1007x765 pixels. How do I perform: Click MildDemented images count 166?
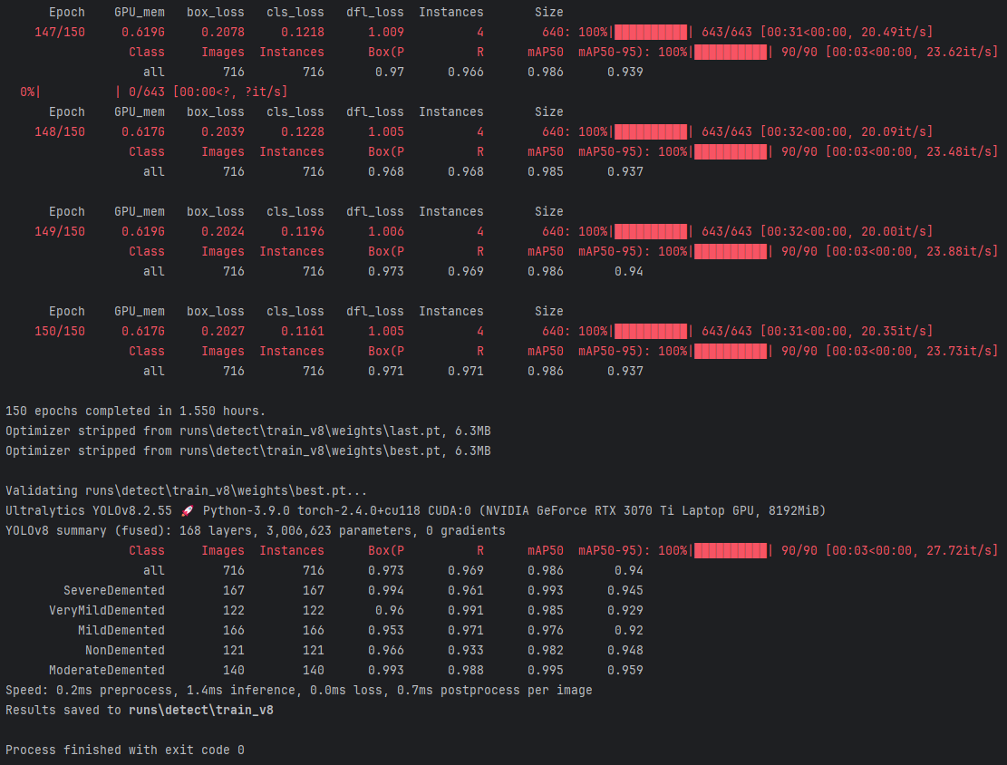point(234,630)
